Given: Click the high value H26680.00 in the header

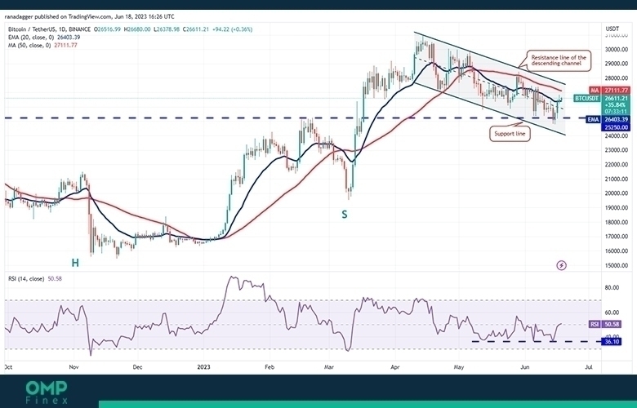Looking at the screenshot, I should tap(137, 29).
